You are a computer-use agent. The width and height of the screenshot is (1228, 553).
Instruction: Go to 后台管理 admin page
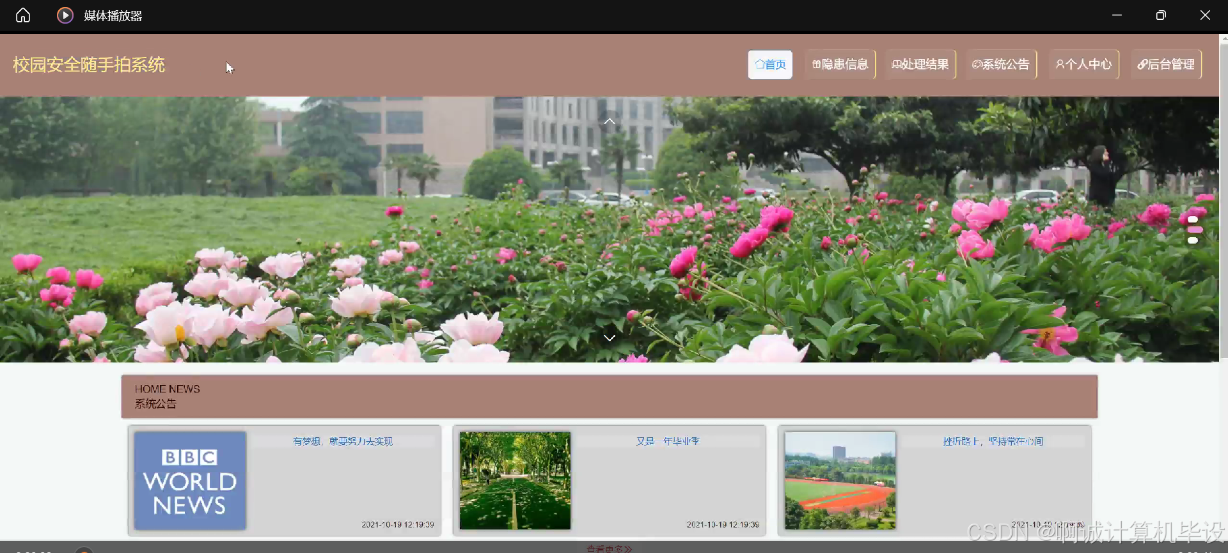[x=1166, y=65]
